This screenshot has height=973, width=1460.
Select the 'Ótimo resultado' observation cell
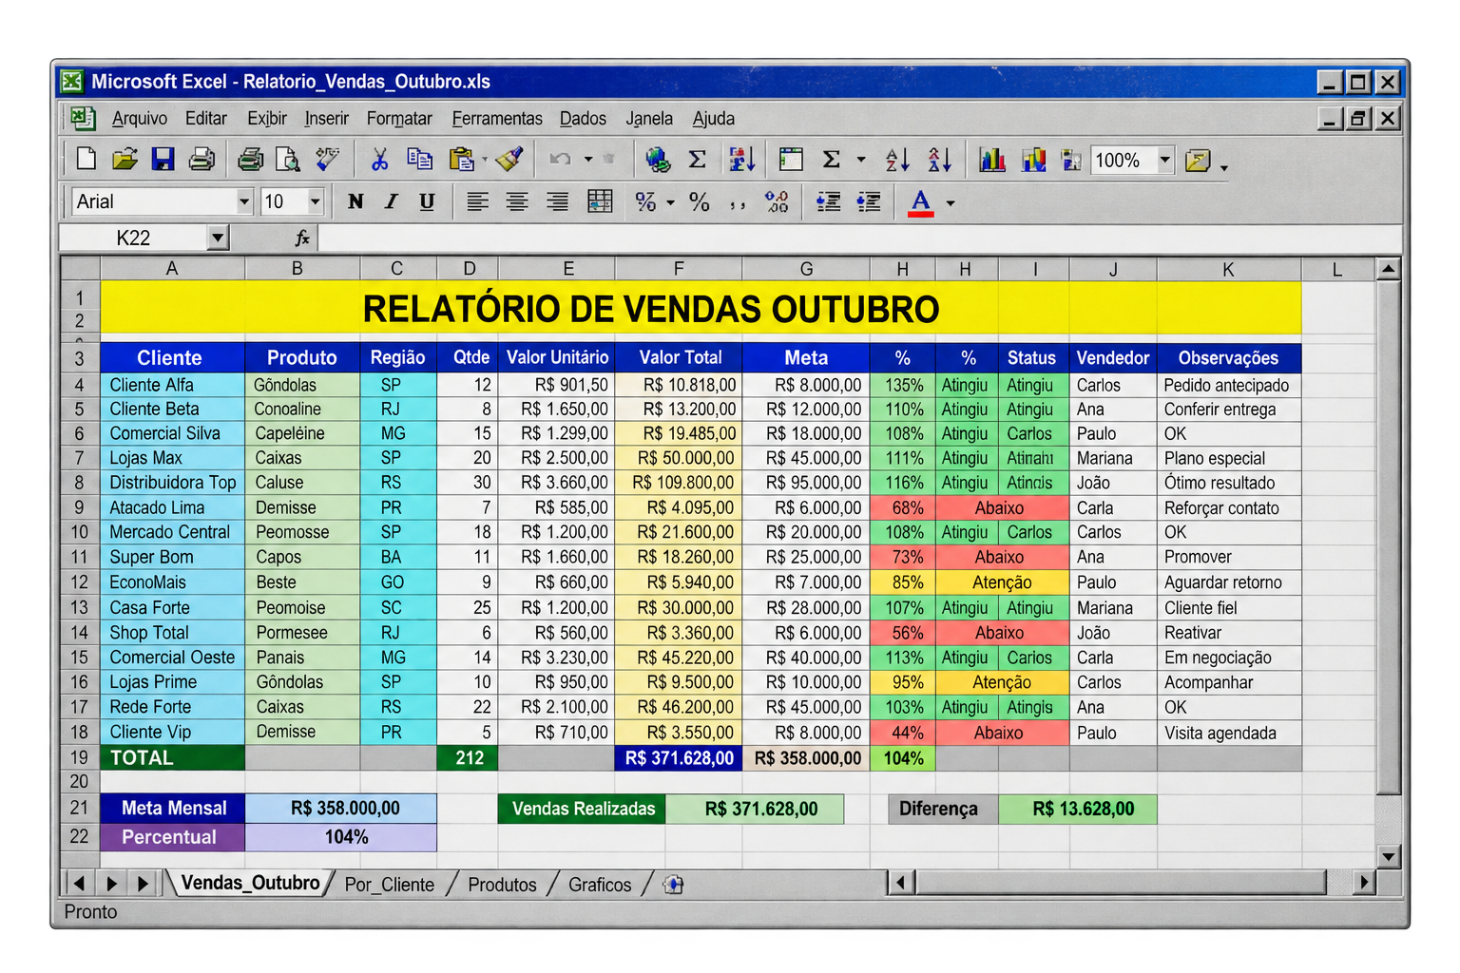click(x=1228, y=483)
